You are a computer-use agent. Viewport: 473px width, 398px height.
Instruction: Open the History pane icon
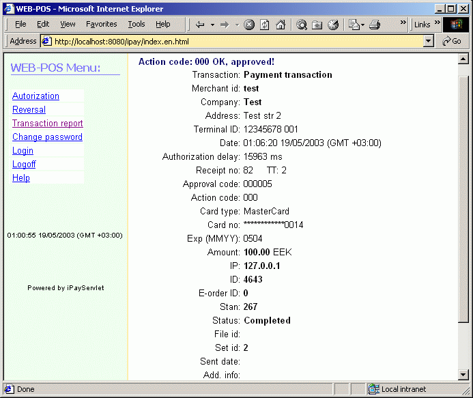[x=333, y=25]
